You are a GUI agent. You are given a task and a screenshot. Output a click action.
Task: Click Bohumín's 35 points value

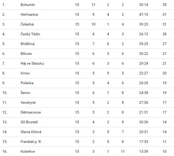coord(165,5)
